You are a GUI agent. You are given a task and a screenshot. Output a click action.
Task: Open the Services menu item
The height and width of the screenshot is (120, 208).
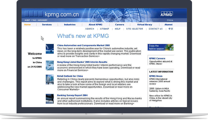click(47, 25)
